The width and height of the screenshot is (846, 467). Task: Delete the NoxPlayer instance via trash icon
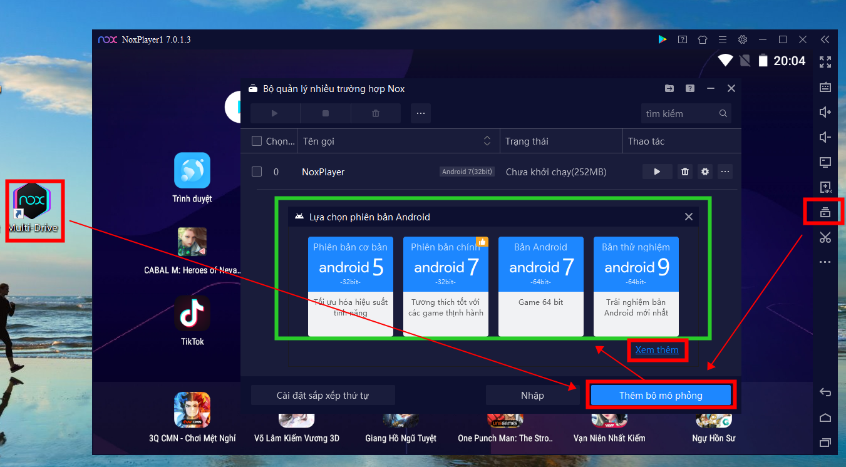click(685, 172)
